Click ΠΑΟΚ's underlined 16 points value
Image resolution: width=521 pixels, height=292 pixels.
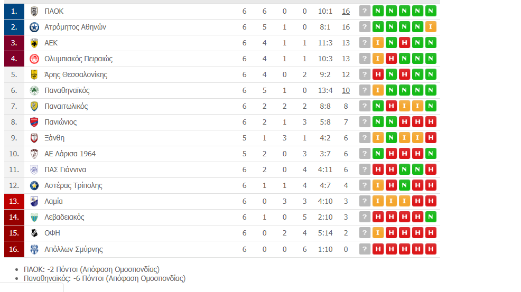[346, 11]
